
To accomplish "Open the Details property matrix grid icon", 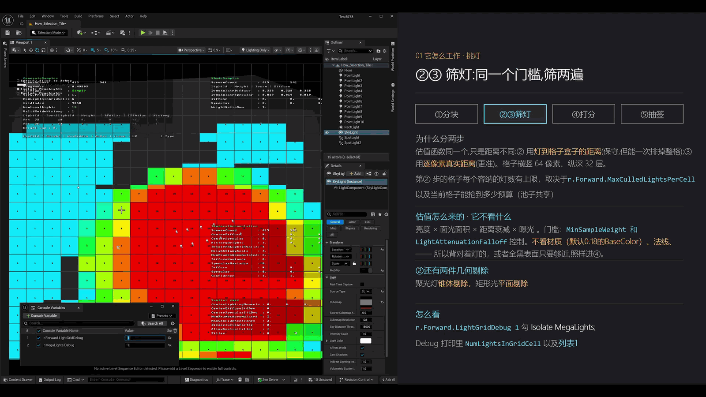I will click(373, 214).
